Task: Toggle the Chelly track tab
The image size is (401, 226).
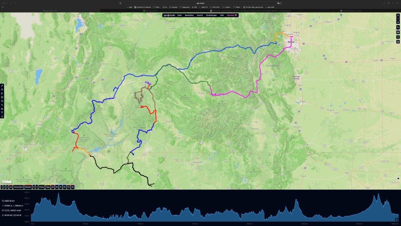Action: [x=41, y=187]
